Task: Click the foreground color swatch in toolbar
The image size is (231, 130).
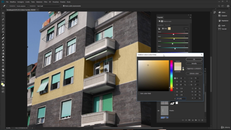Action: [x=2, y=84]
